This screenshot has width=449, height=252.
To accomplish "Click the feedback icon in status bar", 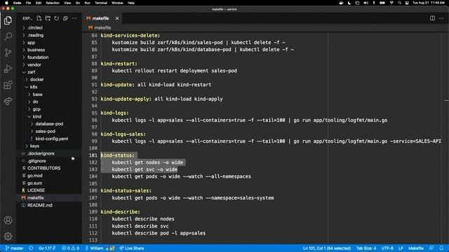I will (431, 248).
